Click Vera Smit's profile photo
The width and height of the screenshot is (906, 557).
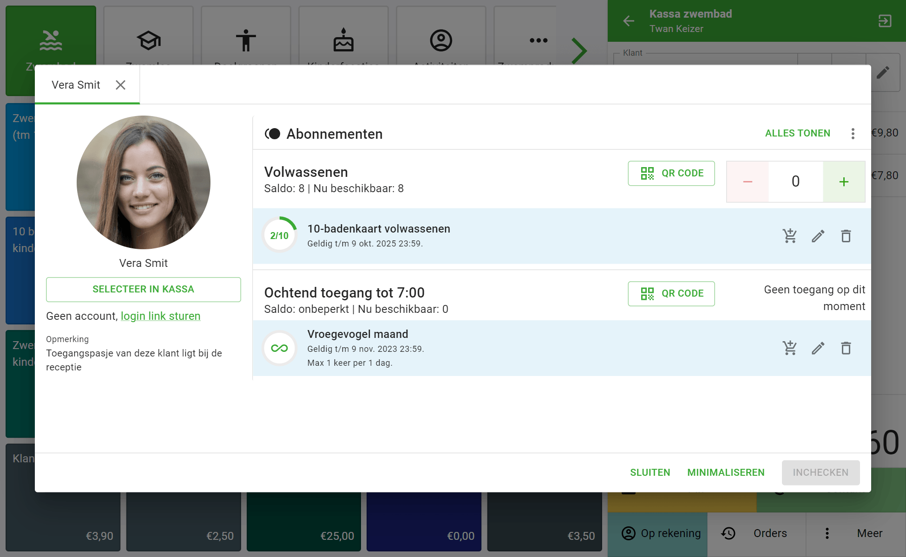click(143, 182)
